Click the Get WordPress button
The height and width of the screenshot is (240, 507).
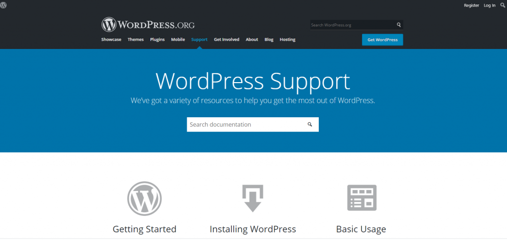(x=383, y=40)
